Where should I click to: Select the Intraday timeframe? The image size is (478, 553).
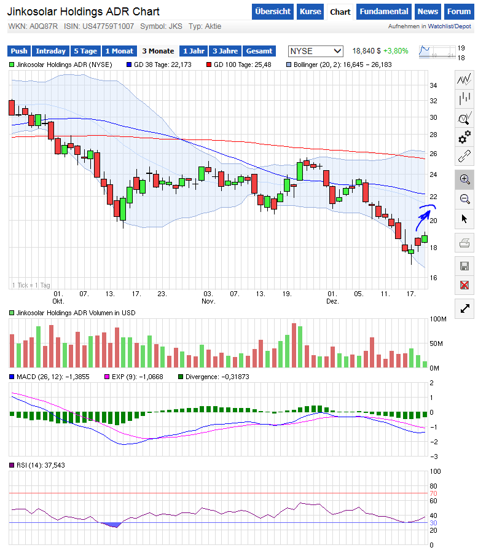pyautogui.click(x=51, y=51)
